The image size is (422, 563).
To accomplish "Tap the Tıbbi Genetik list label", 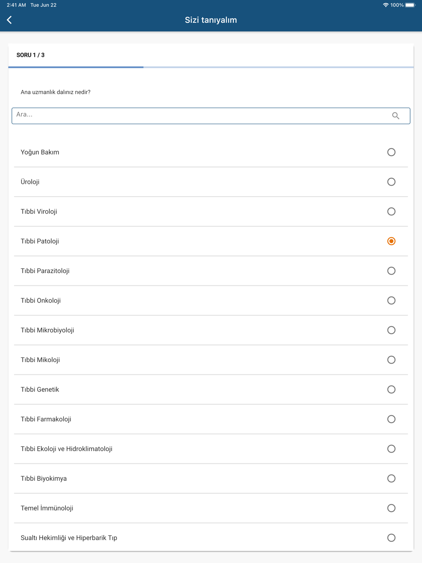I will tap(40, 390).
